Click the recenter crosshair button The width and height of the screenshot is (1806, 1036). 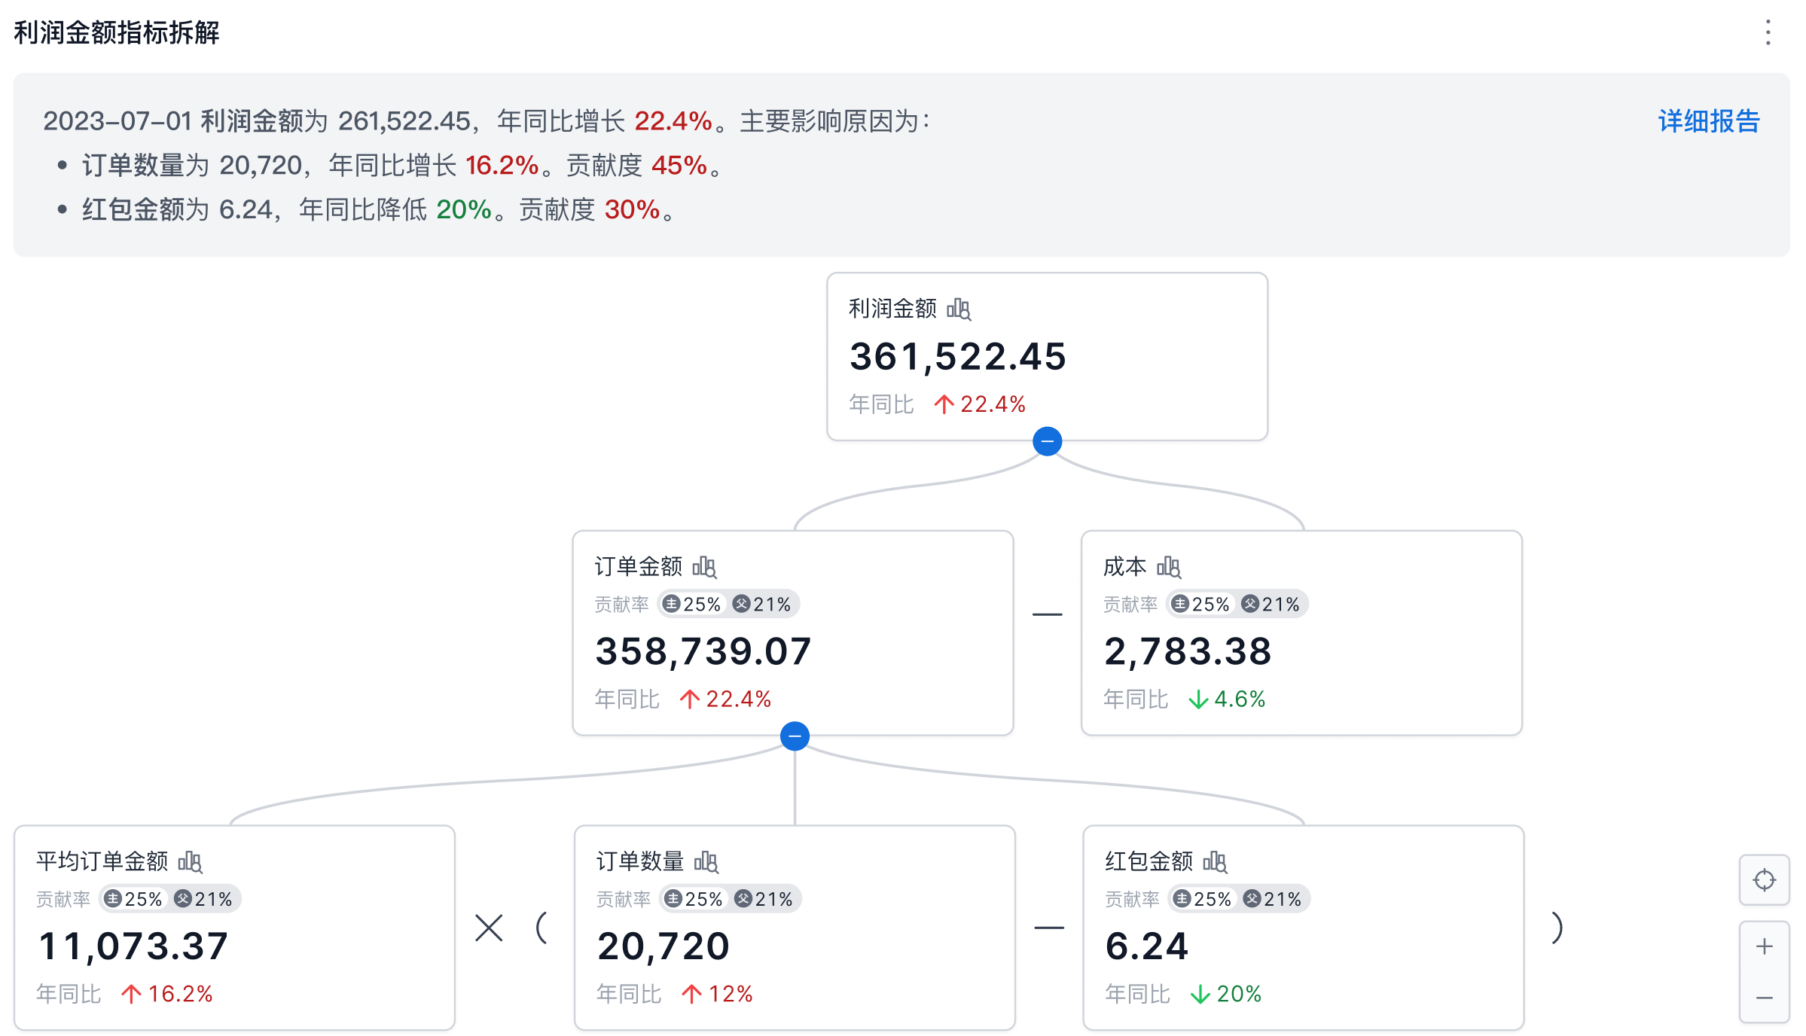pos(1764,879)
